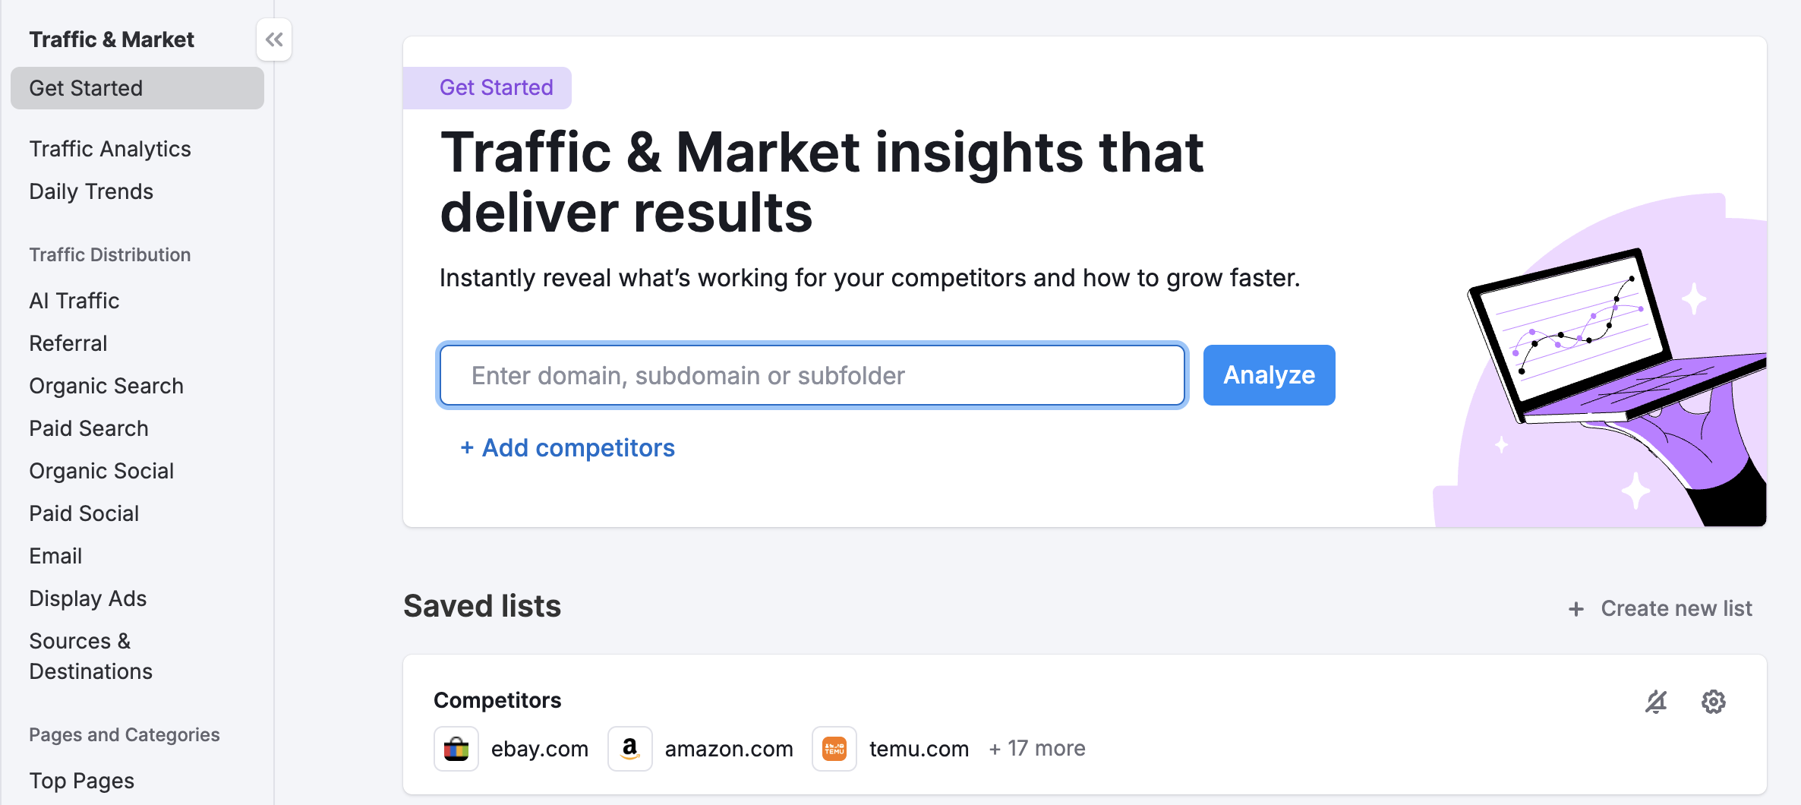Open the Organic Search report
Image resolution: width=1801 pixels, height=805 pixels.
point(106,385)
